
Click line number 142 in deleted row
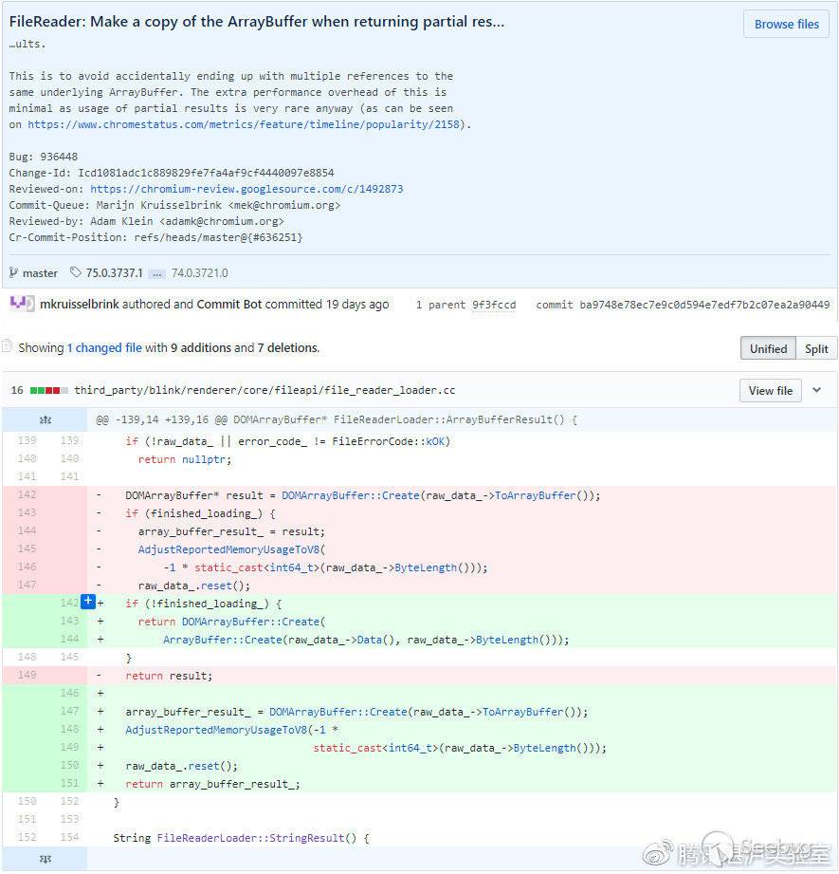pos(26,495)
